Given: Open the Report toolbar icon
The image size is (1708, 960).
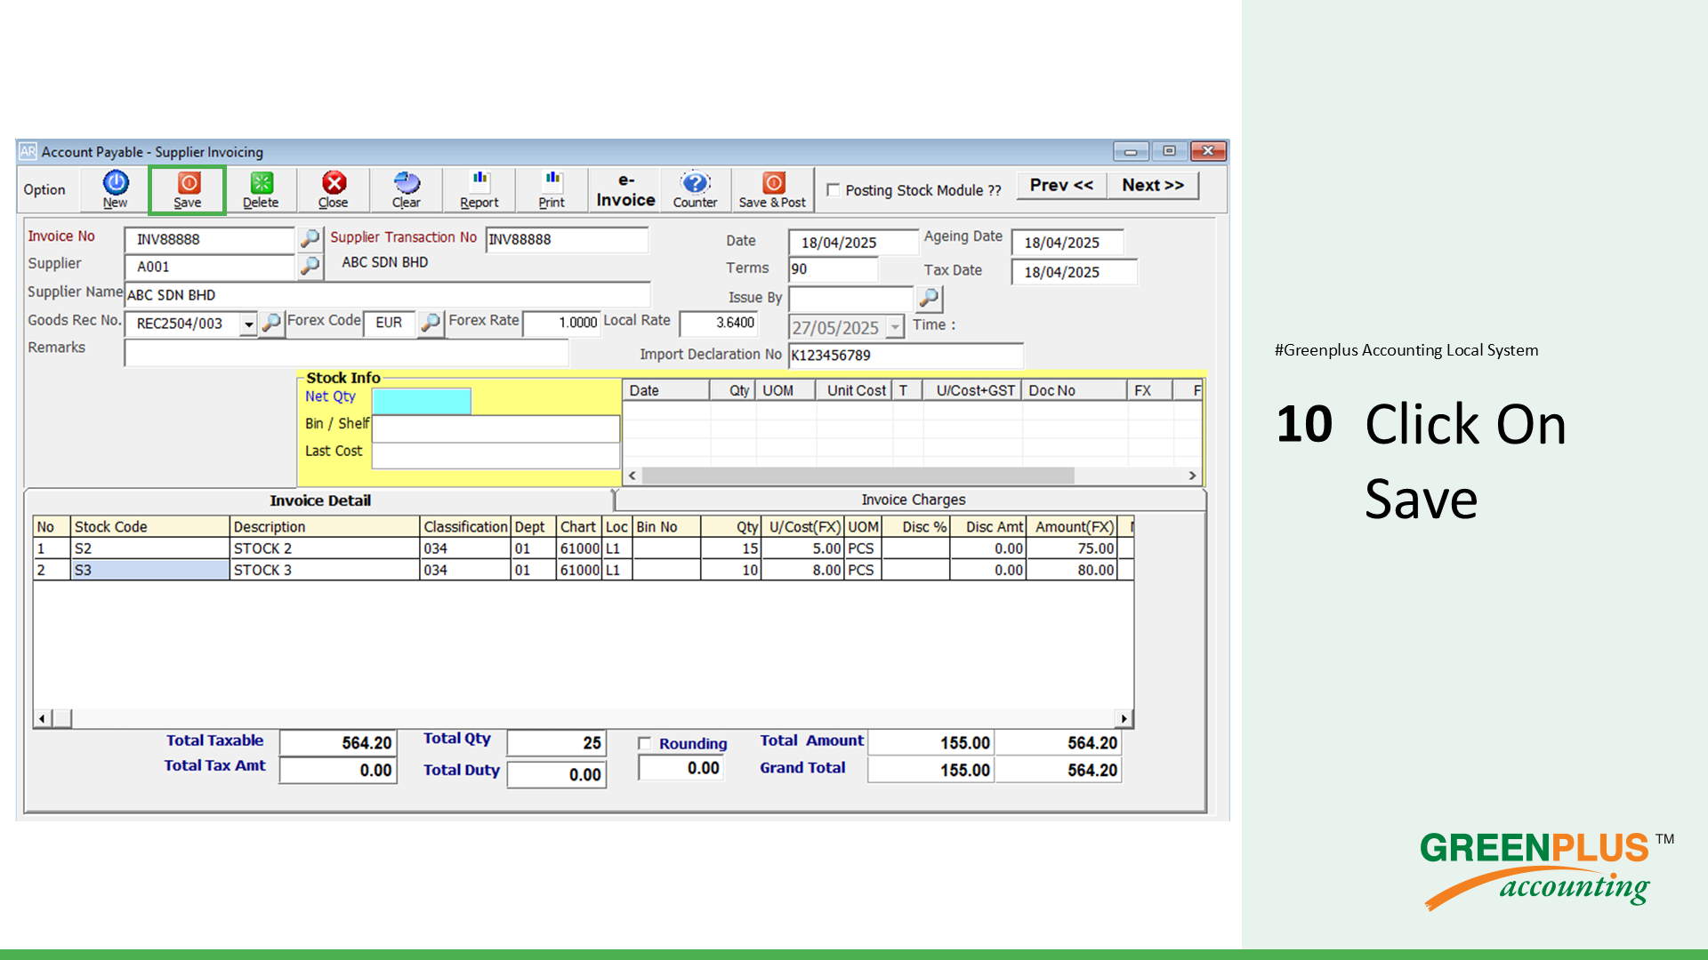Looking at the screenshot, I should [x=479, y=189].
